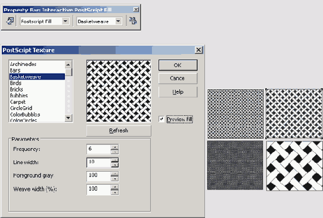Click the large basketweave sample thumbnail
The width and height of the screenshot is (323, 218).
point(294,166)
